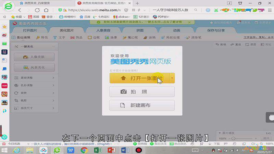Select the 涂鸦 doodle tool
This screenshot has width=274, height=154.
pyautogui.click(x=150, y=38)
